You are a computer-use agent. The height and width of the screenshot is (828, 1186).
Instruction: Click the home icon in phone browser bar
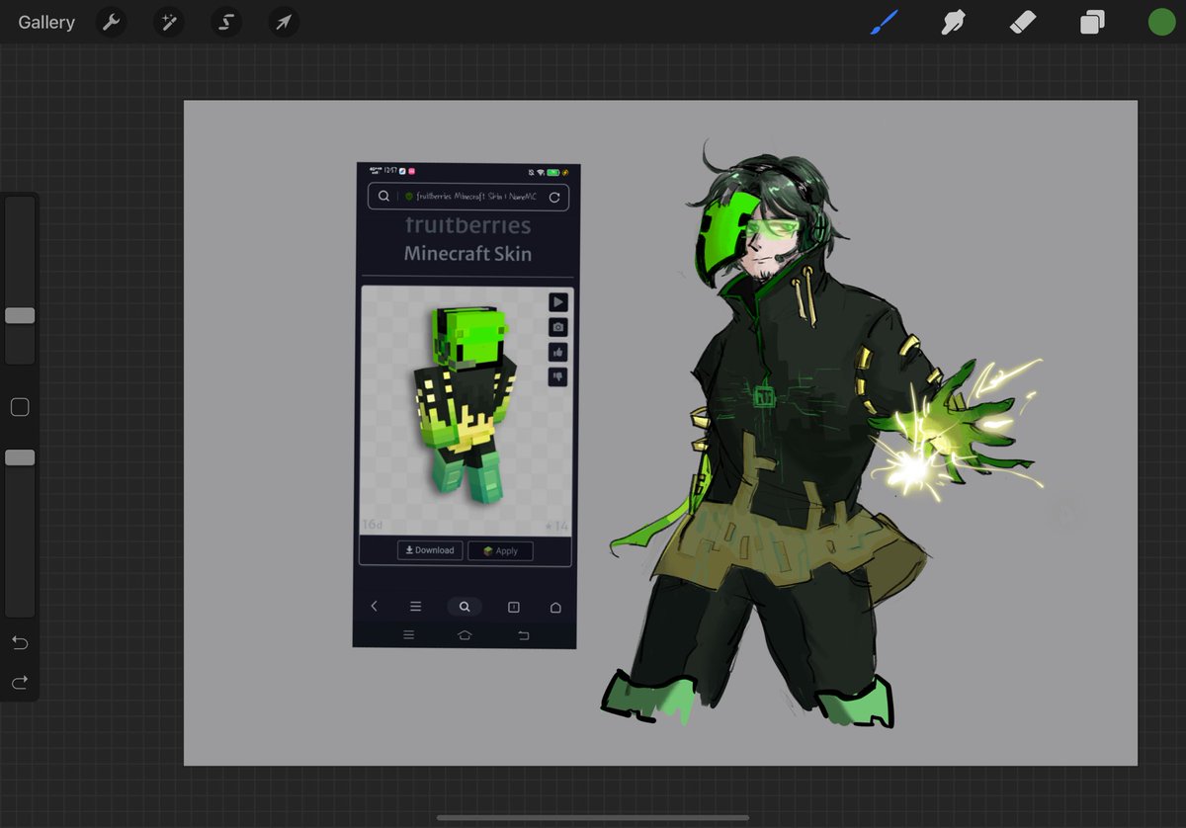555,607
